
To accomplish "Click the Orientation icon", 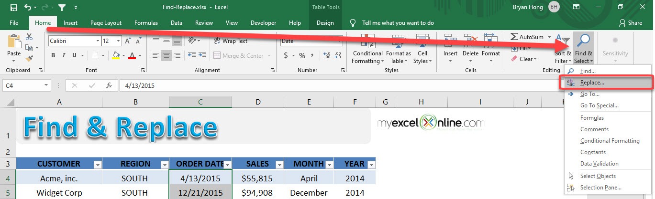I will pyautogui.click(x=192, y=41).
